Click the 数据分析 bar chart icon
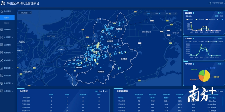 pos(2,68)
